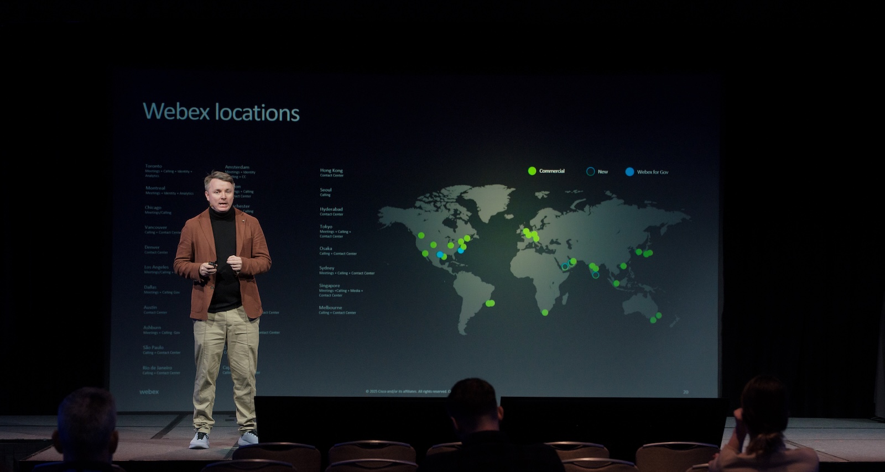Click the 'Vancouver' location name
The height and width of the screenshot is (472, 885).
pos(156,227)
